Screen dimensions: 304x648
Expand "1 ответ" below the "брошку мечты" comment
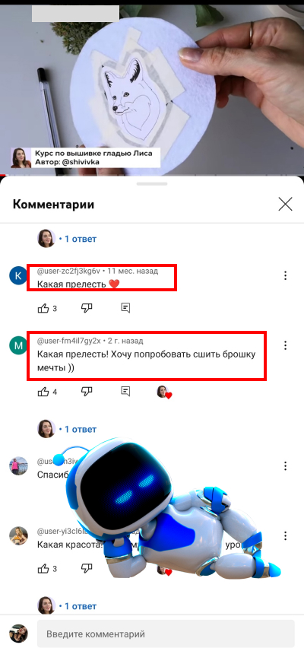tap(78, 429)
